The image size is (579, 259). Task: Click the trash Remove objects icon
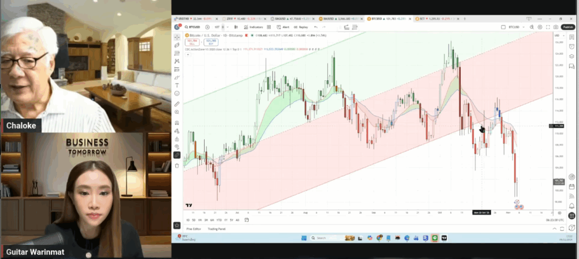pyautogui.click(x=177, y=165)
